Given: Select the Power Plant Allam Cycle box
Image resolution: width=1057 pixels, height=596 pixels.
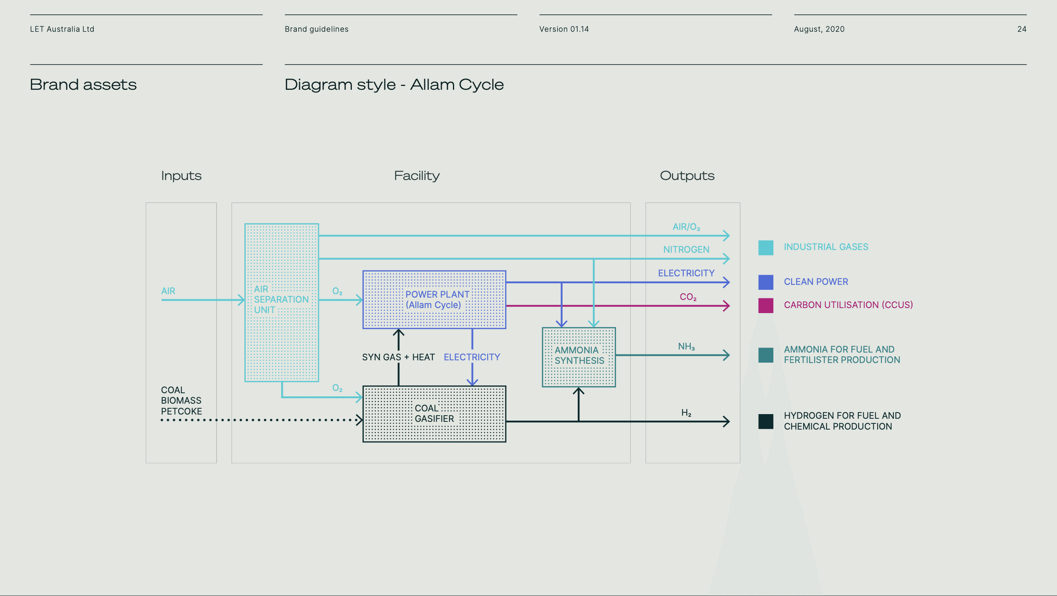Looking at the screenshot, I should (x=434, y=300).
